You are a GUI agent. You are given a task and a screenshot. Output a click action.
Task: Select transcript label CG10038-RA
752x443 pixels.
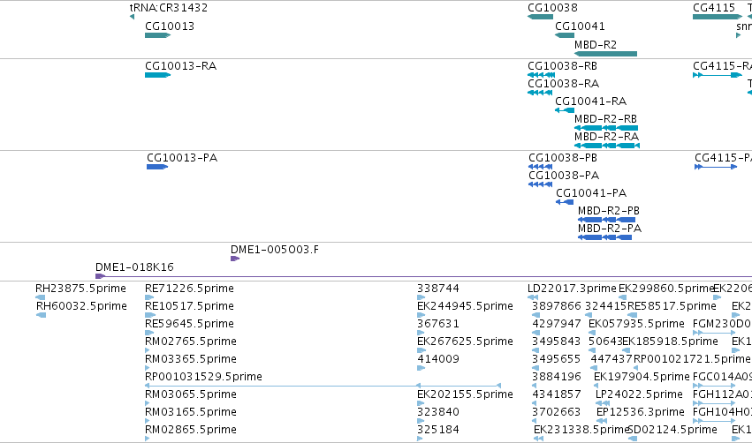point(563,84)
